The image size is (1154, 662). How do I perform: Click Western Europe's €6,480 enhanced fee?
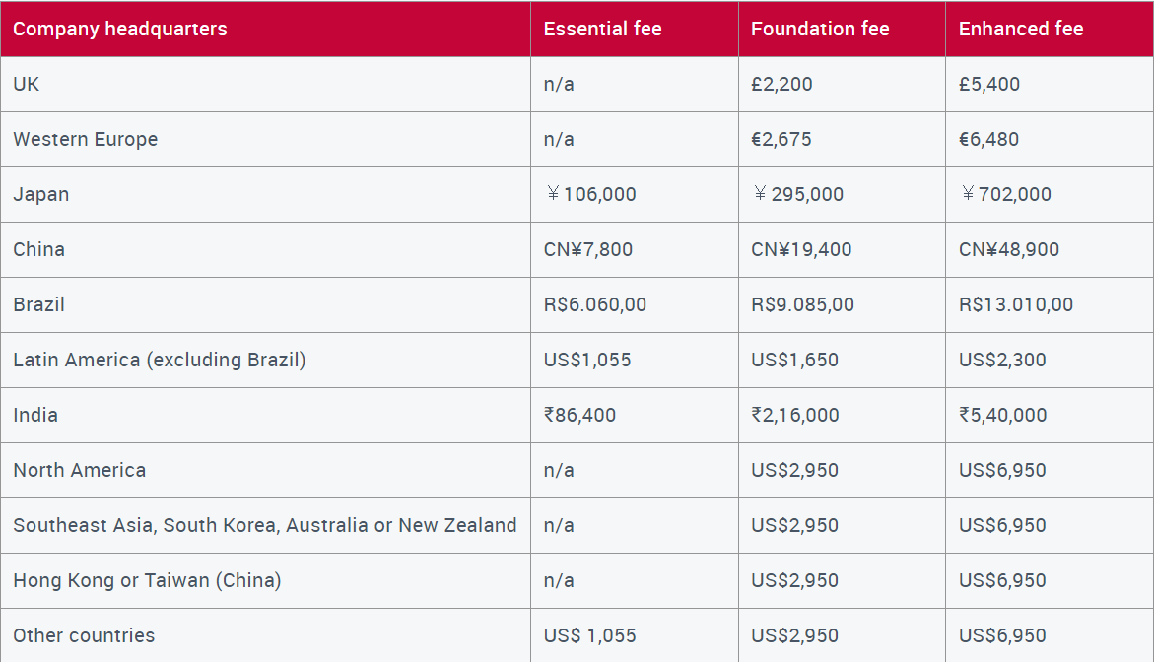[x=988, y=139]
